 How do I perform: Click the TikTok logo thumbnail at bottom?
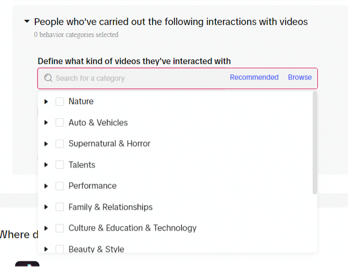pos(28,264)
